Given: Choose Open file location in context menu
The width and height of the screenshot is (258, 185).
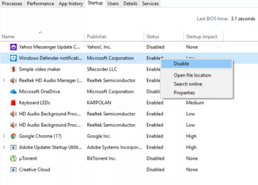Looking at the screenshot, I should (x=192, y=75).
